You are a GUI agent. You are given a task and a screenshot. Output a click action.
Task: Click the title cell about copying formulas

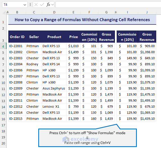tap(82, 20)
